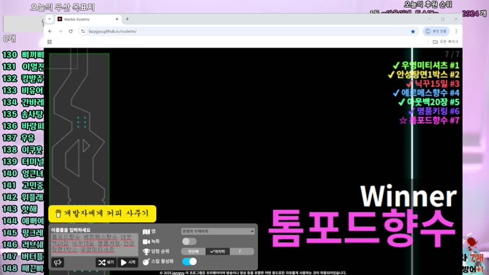489x275 pixels.
Task: Click the bookmark star icon
Action: click(413, 31)
